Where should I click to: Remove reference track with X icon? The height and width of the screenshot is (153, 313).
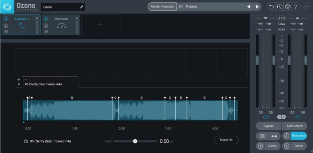point(19,84)
